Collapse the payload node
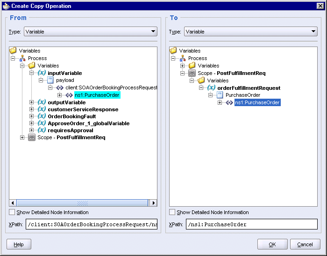This screenshot has height=256, width=327. coord(41,80)
